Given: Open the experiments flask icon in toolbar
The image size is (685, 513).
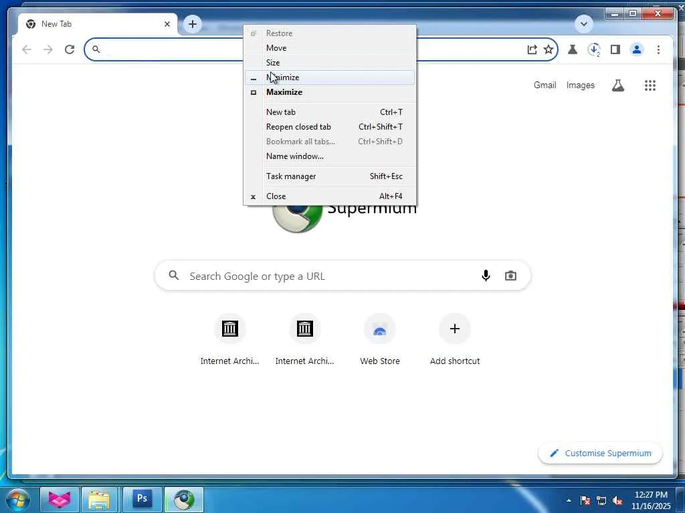Looking at the screenshot, I should pyautogui.click(x=573, y=49).
